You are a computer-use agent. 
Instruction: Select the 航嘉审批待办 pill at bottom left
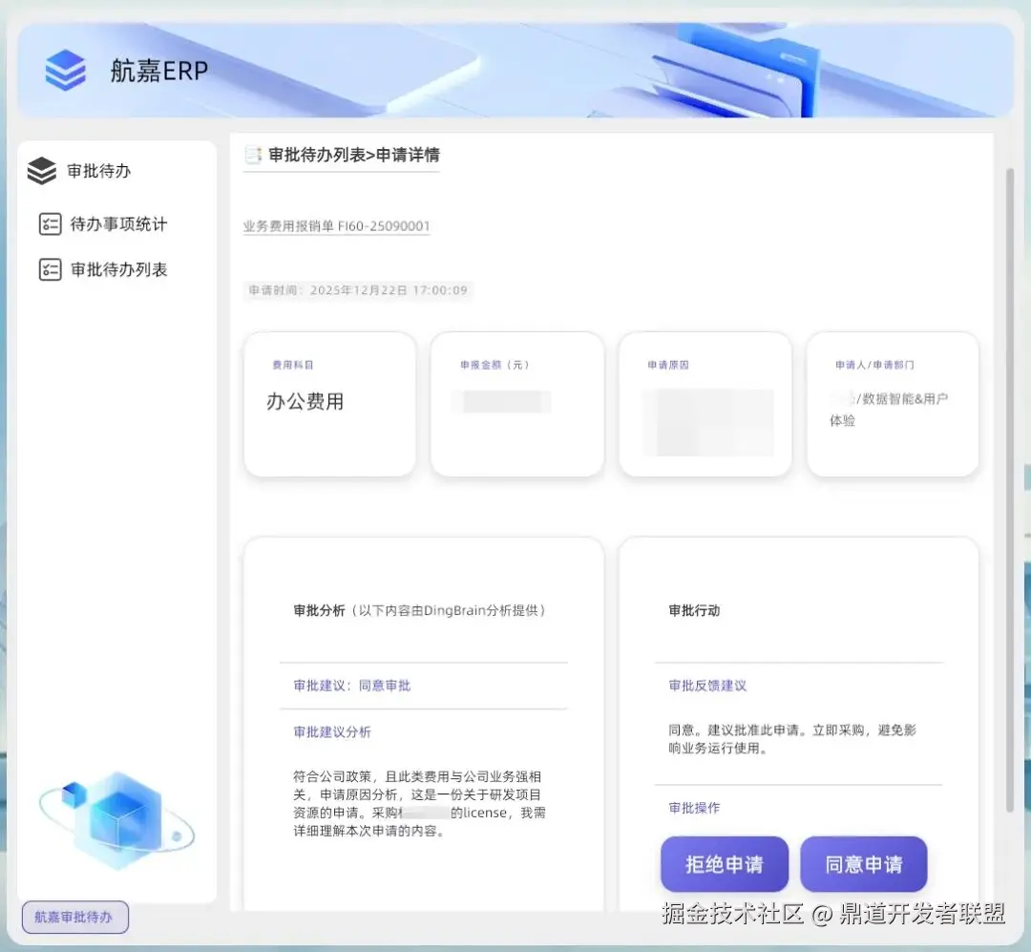point(74,917)
